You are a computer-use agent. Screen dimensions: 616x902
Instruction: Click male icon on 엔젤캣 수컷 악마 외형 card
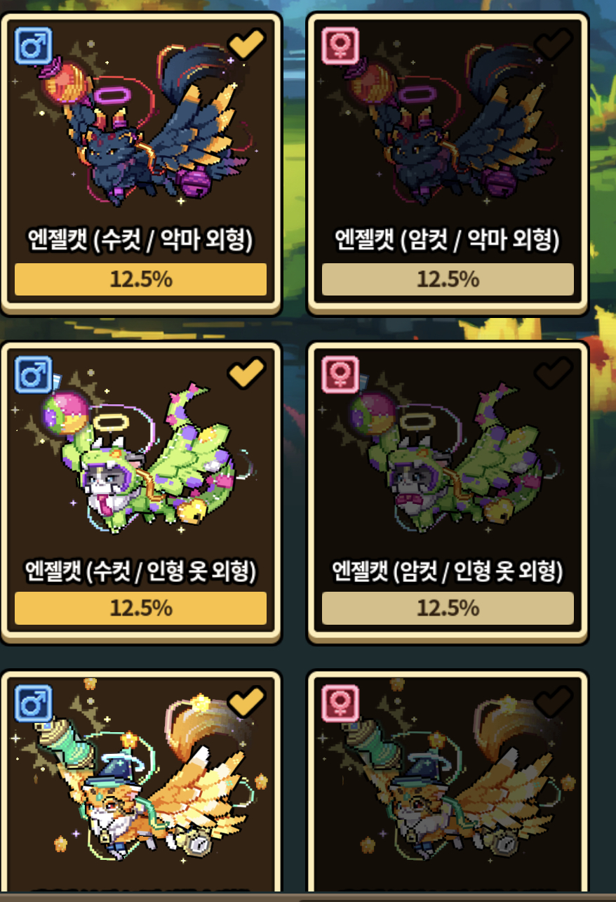(33, 47)
